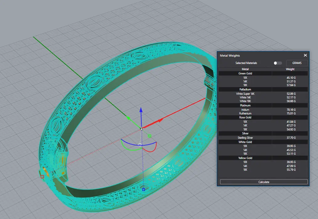
Task: Click the blue square scale handle
Action: [x=143, y=189]
